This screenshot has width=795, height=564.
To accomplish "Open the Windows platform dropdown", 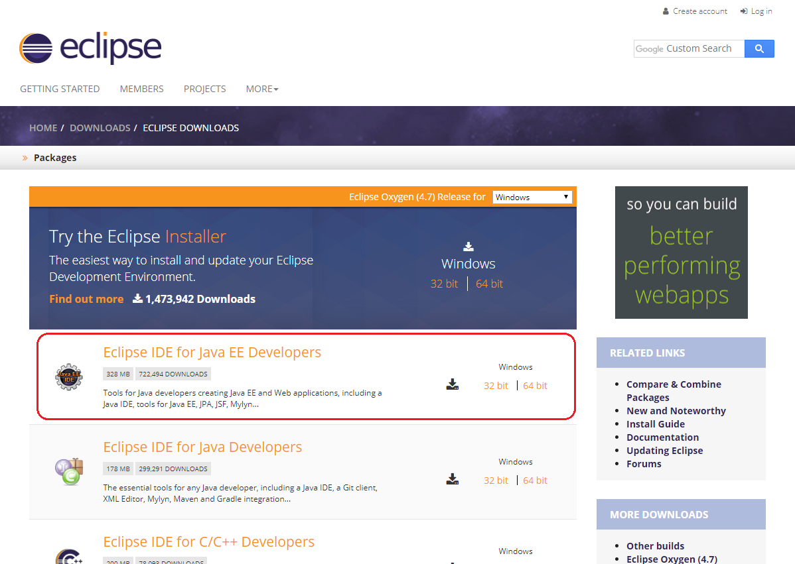I will (532, 197).
